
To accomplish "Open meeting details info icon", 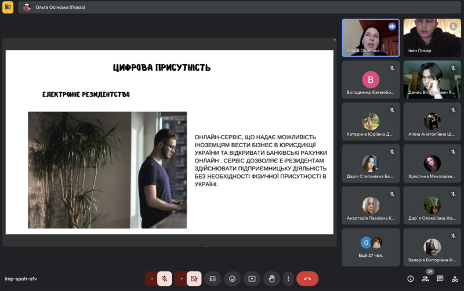I will point(411,279).
